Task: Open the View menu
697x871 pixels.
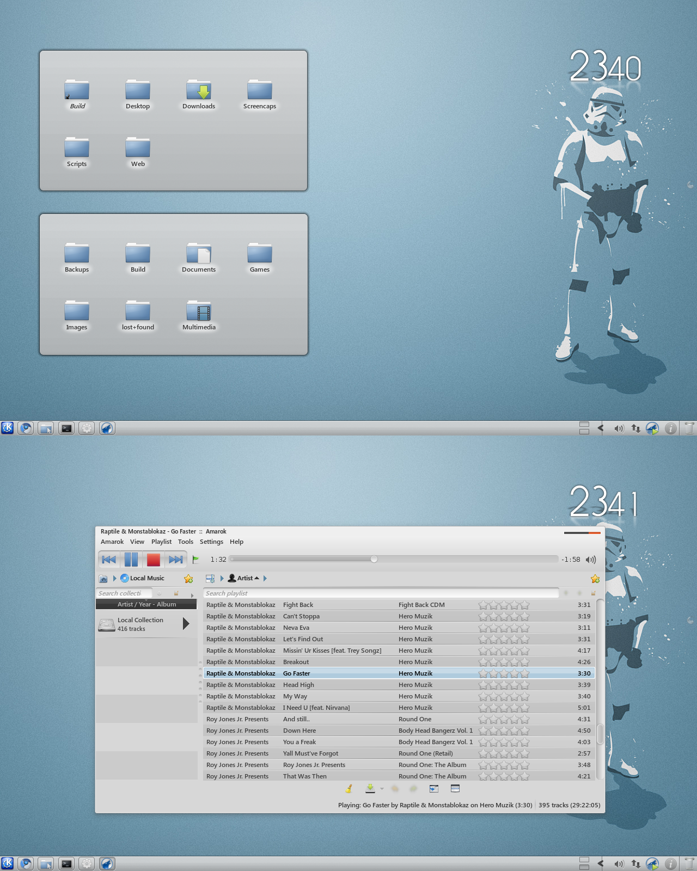Action: pyautogui.click(x=137, y=542)
